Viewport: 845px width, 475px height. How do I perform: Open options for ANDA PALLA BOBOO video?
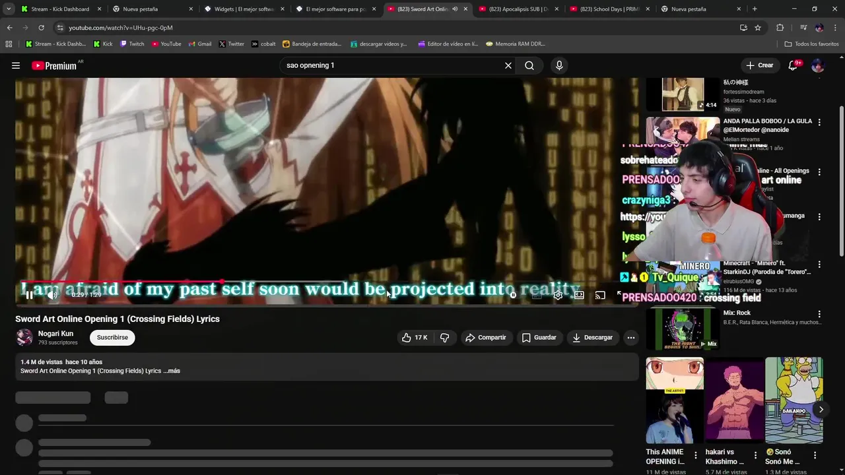(x=819, y=122)
